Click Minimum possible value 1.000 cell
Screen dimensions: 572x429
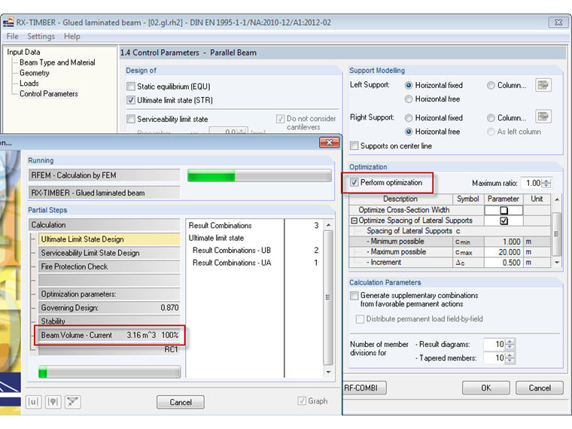pyautogui.click(x=504, y=242)
